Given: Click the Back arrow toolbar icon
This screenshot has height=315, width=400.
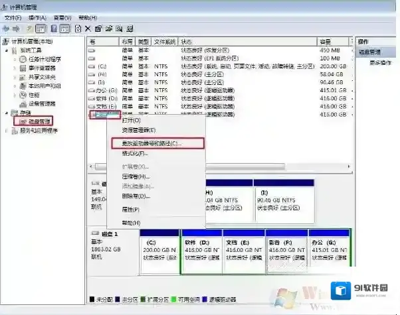Looking at the screenshot, I should tap(7, 29).
